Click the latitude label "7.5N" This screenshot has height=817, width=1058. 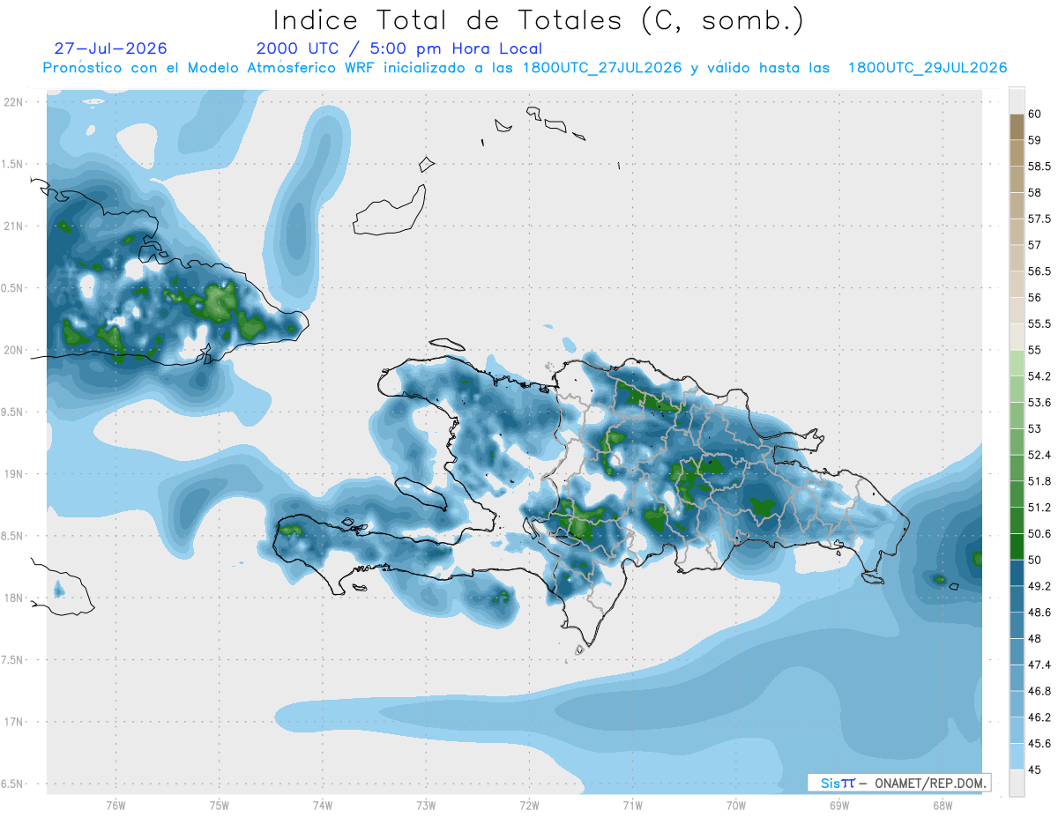(x=11, y=659)
